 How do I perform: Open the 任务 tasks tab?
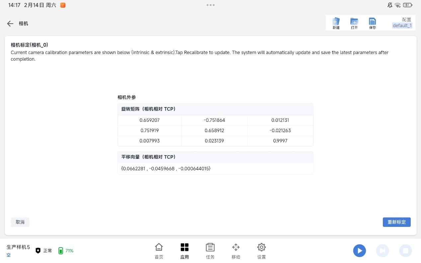click(x=210, y=251)
